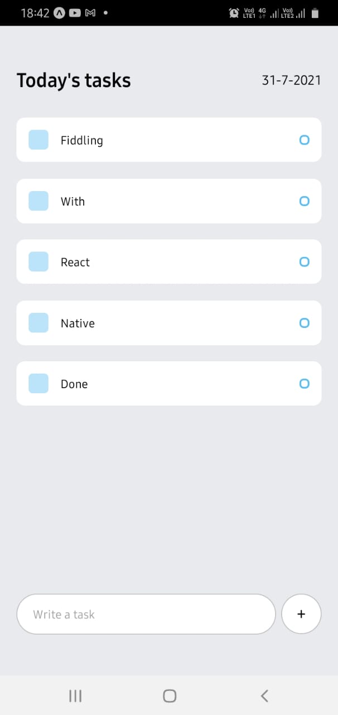Add a new task with the plus button
The image size is (338, 715).
pyautogui.click(x=301, y=613)
